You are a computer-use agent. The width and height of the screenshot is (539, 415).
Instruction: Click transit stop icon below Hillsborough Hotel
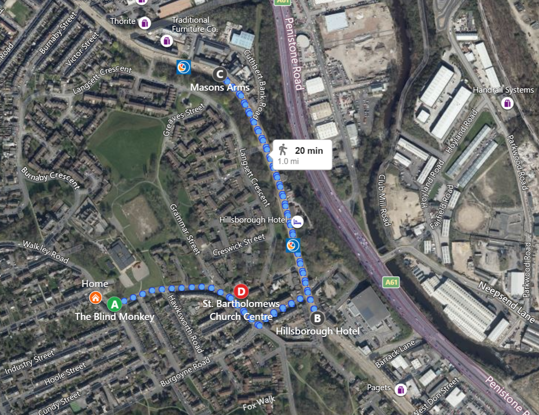[x=293, y=246]
